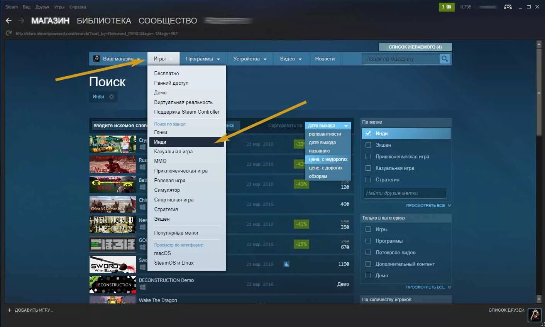Open СПИСОК ЖЕЛАЕМОГО (4) button
The width and height of the screenshot is (545, 327).
pos(415,47)
